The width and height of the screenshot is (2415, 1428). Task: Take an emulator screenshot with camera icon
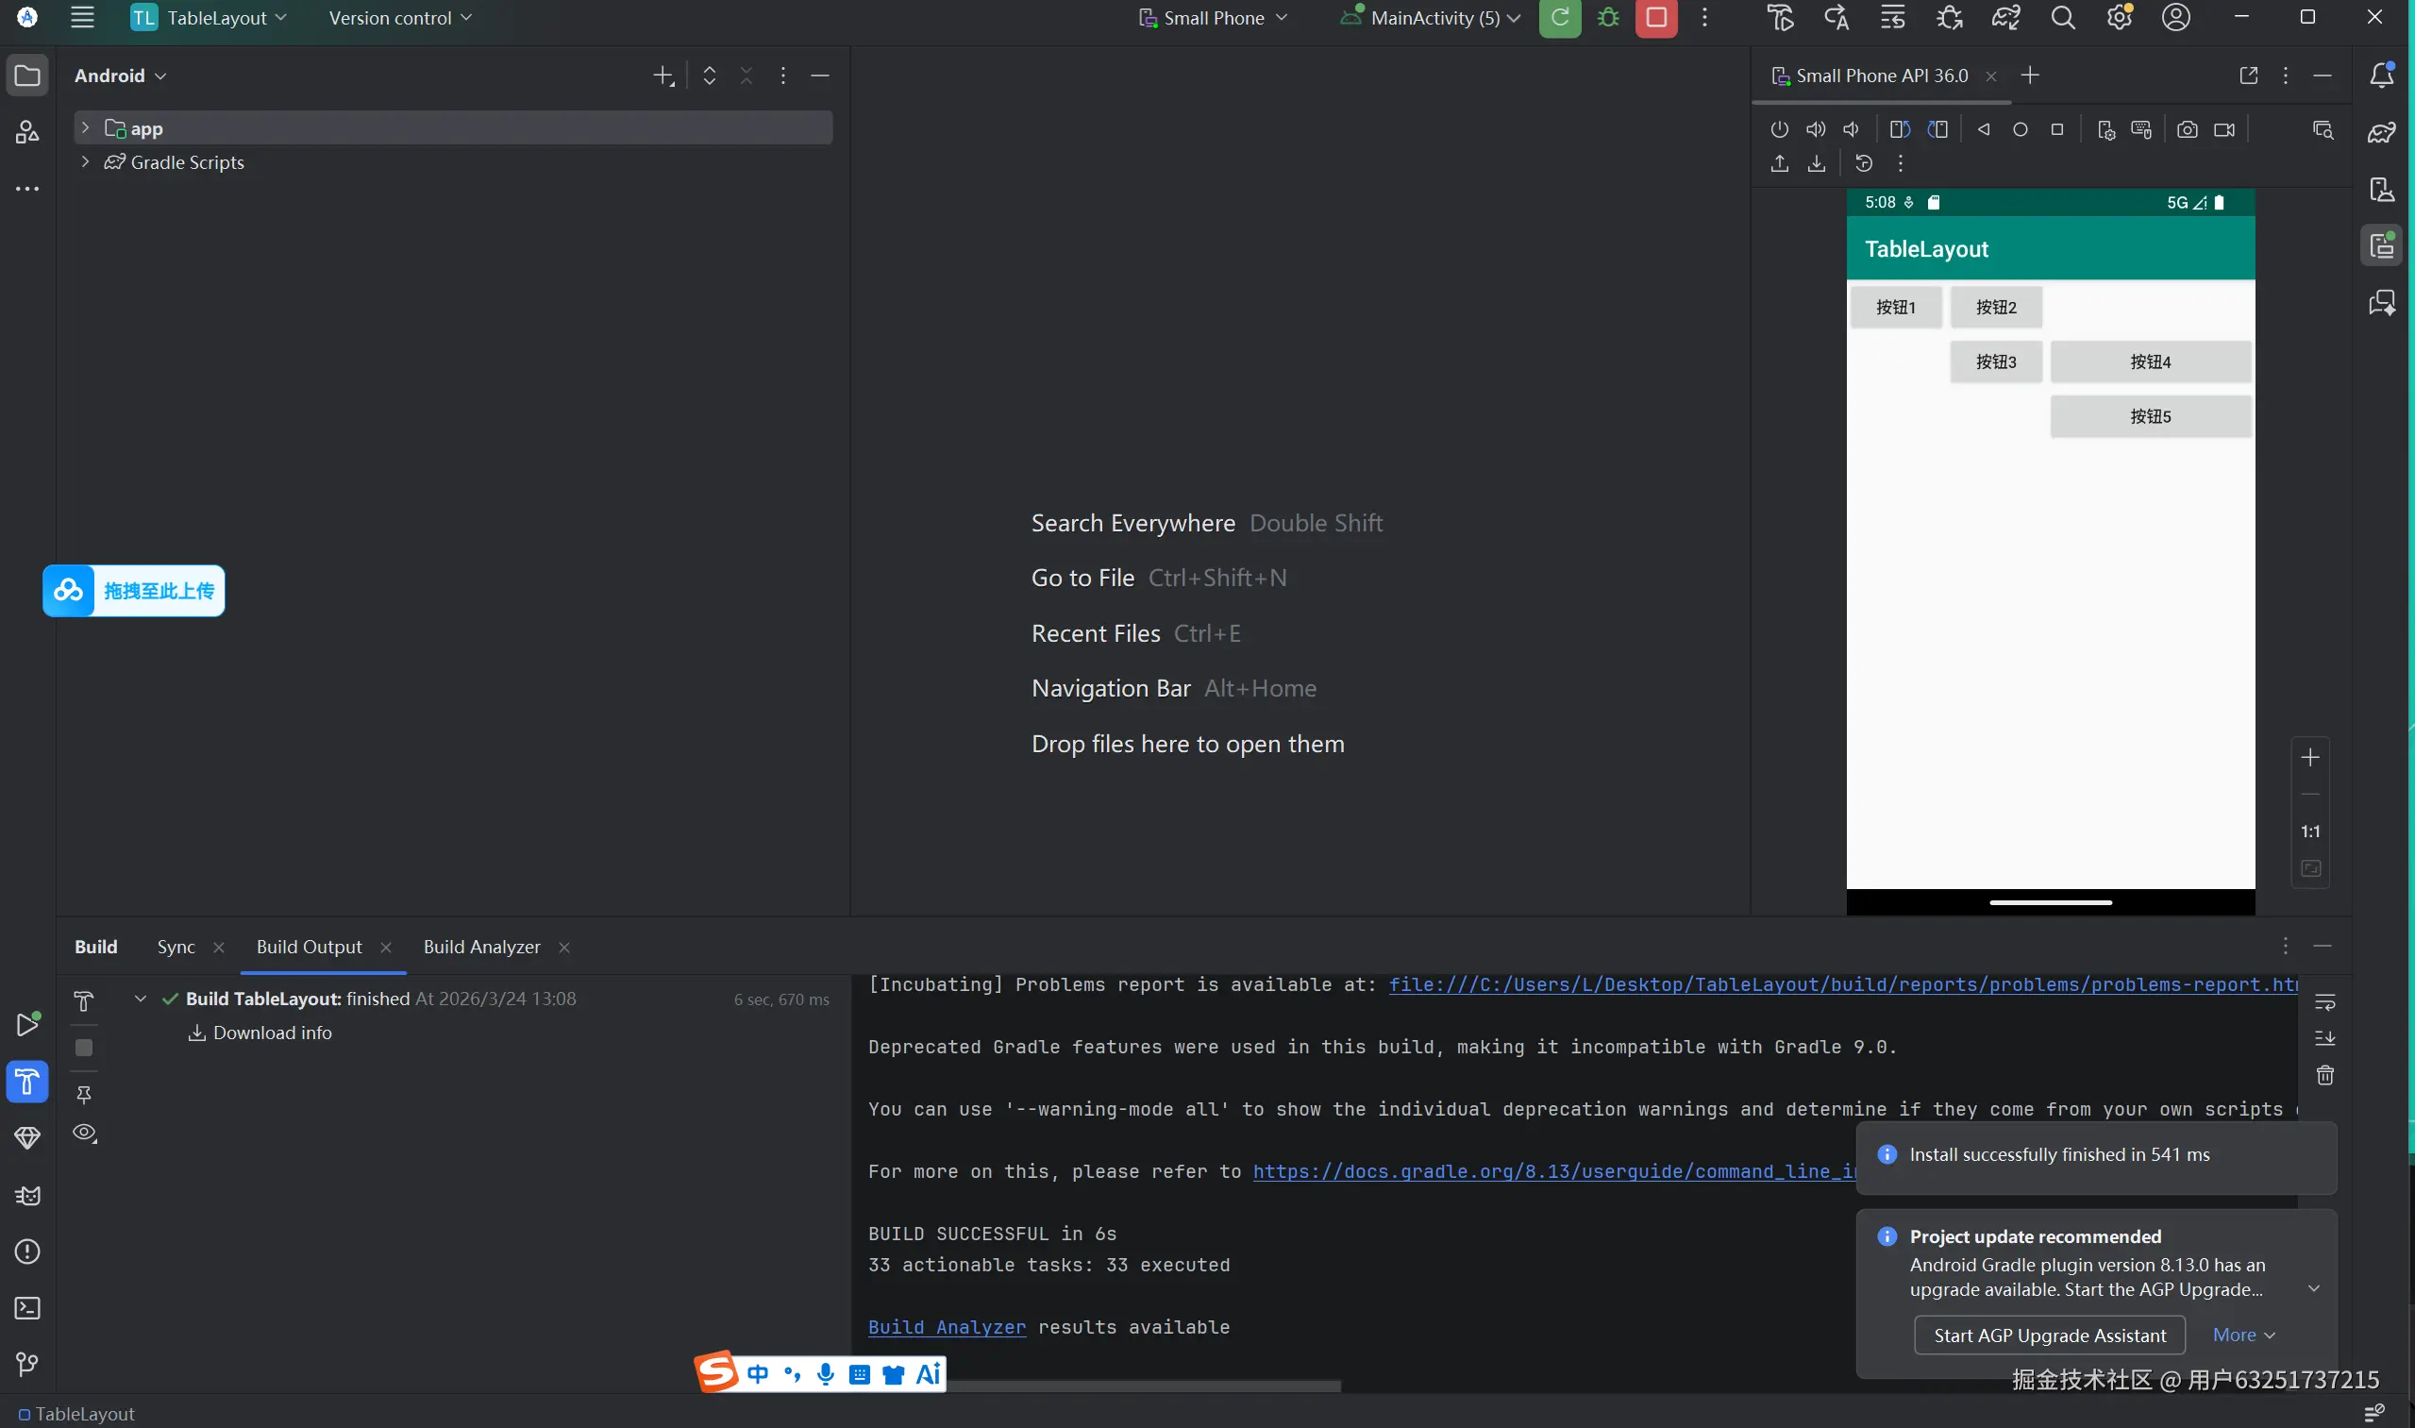[2187, 129]
